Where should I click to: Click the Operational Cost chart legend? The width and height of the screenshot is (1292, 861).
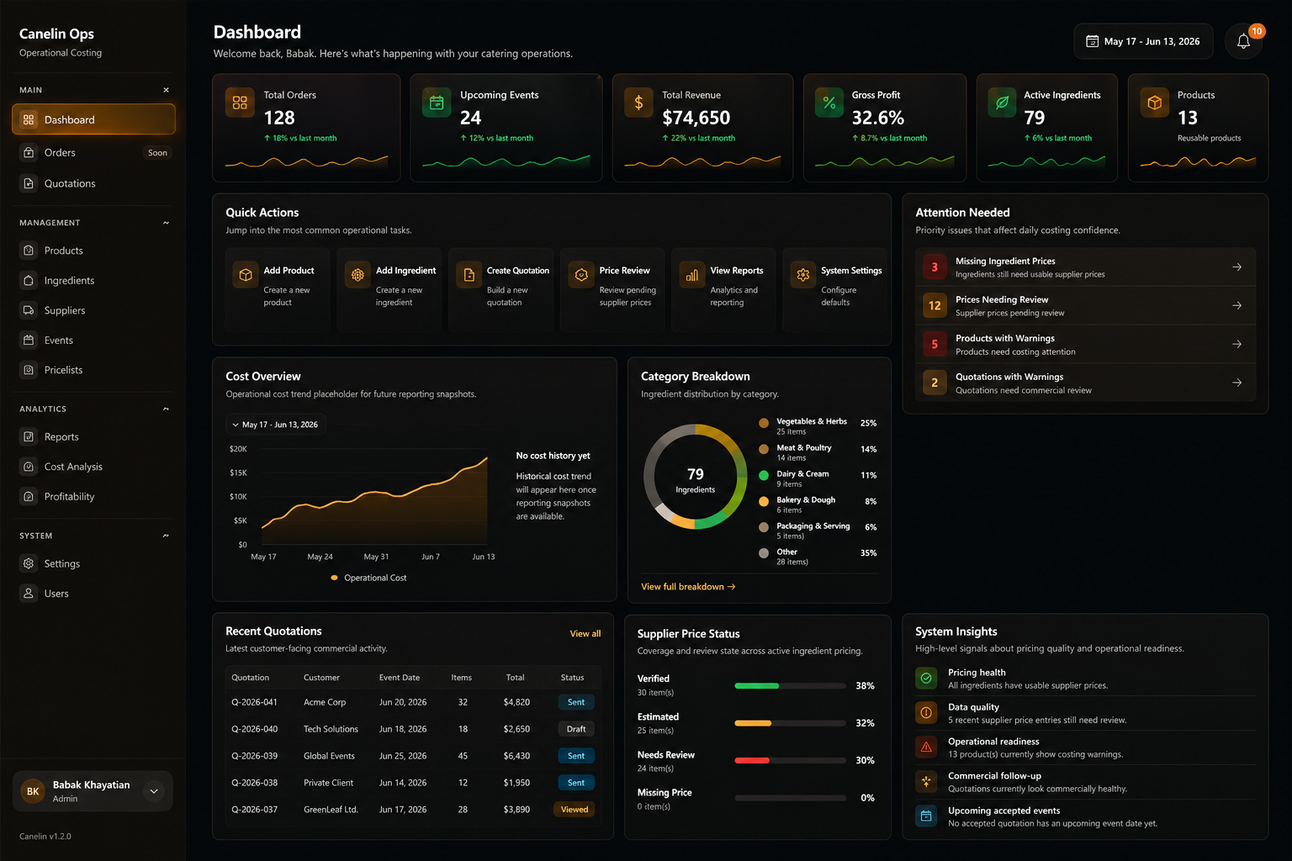click(x=368, y=578)
